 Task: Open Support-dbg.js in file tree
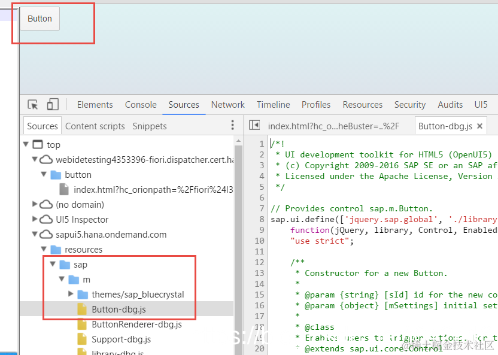coord(121,339)
